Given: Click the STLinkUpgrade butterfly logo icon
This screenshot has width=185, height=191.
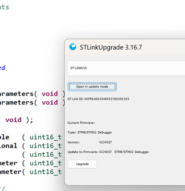Looking at the screenshot, I should [73, 47].
